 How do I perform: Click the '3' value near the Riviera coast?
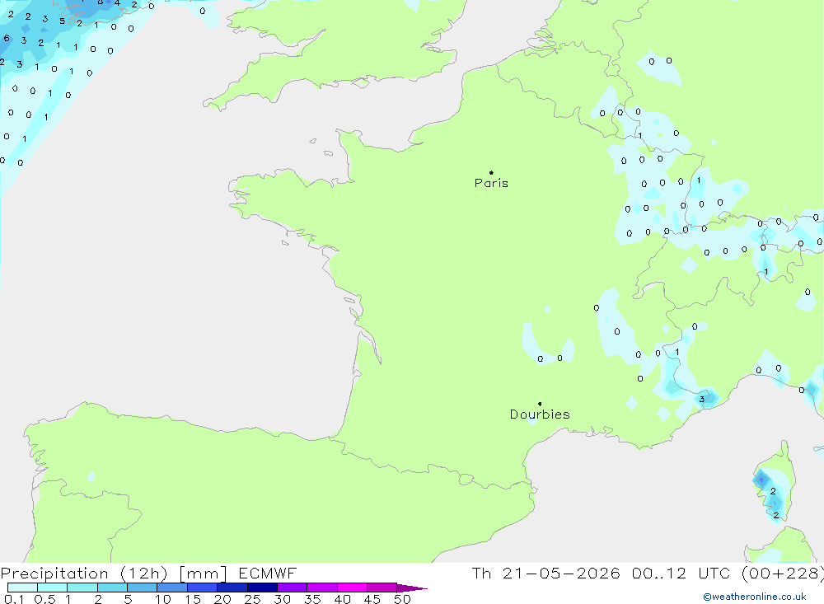click(x=701, y=400)
